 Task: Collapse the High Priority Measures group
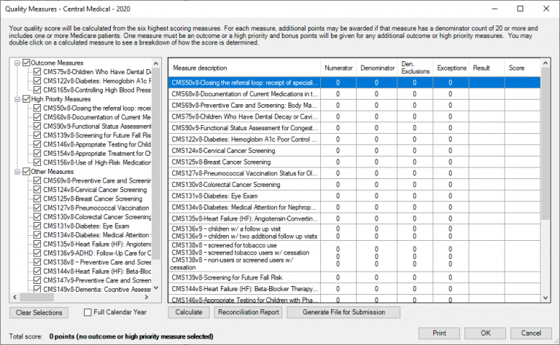tap(17, 99)
